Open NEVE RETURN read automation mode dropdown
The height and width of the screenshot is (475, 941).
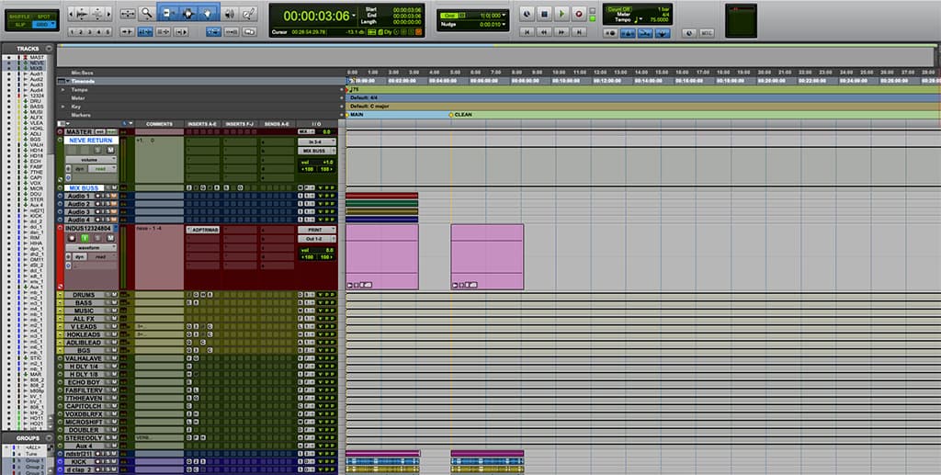[x=103, y=169]
